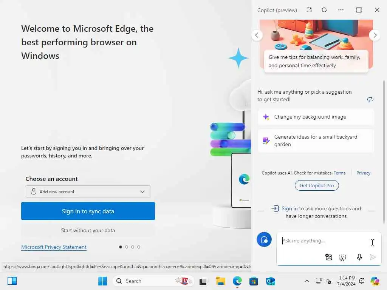Show hidden system tray icons

(x=307, y=281)
